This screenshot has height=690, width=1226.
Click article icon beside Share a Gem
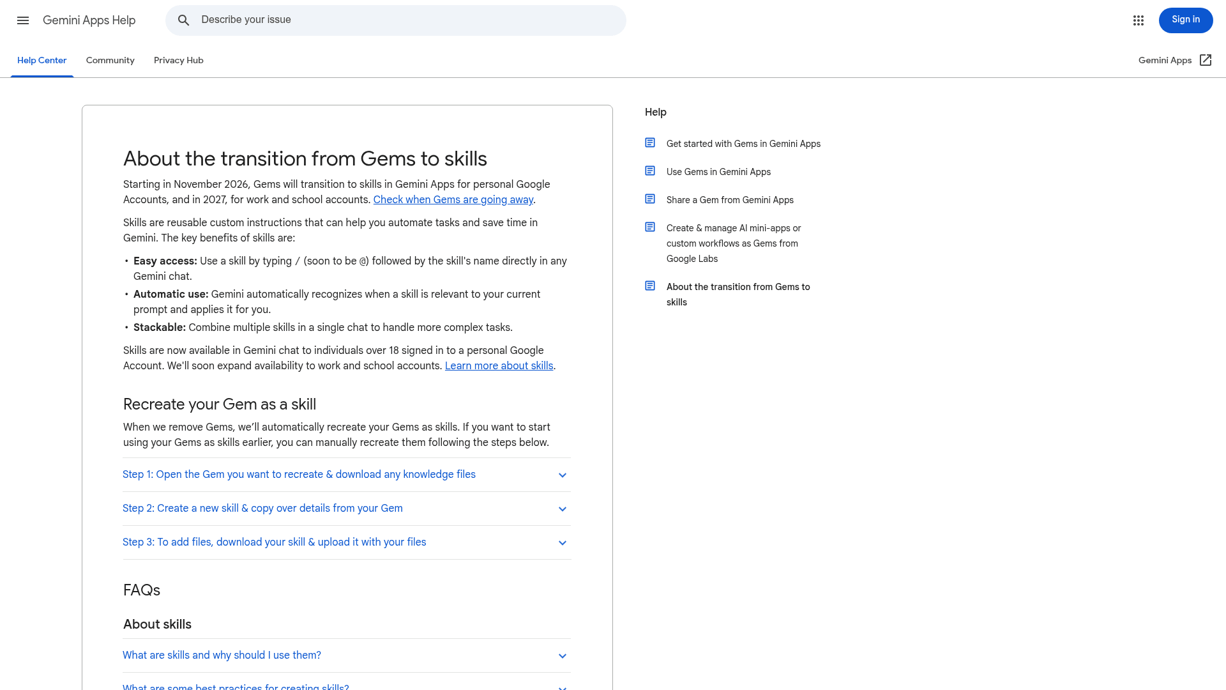(650, 199)
